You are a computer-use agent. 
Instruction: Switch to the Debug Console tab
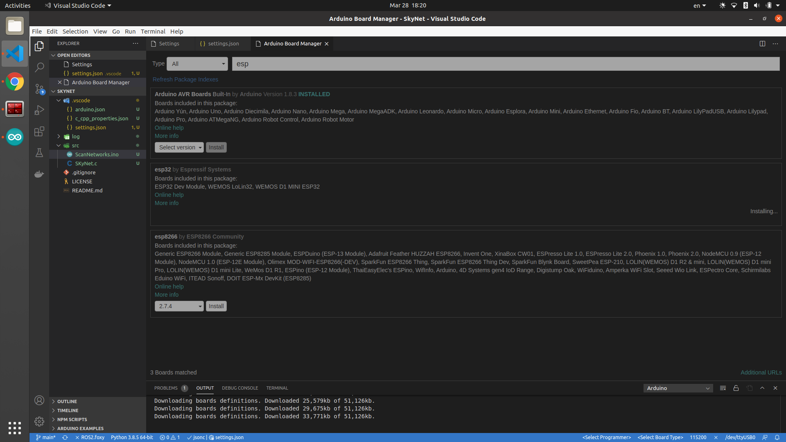click(240, 388)
